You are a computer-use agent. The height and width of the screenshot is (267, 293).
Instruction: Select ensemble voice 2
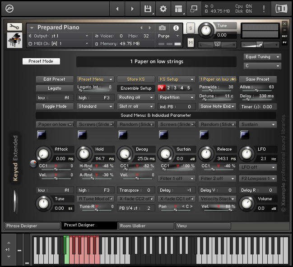pyautogui.click(x=168, y=88)
